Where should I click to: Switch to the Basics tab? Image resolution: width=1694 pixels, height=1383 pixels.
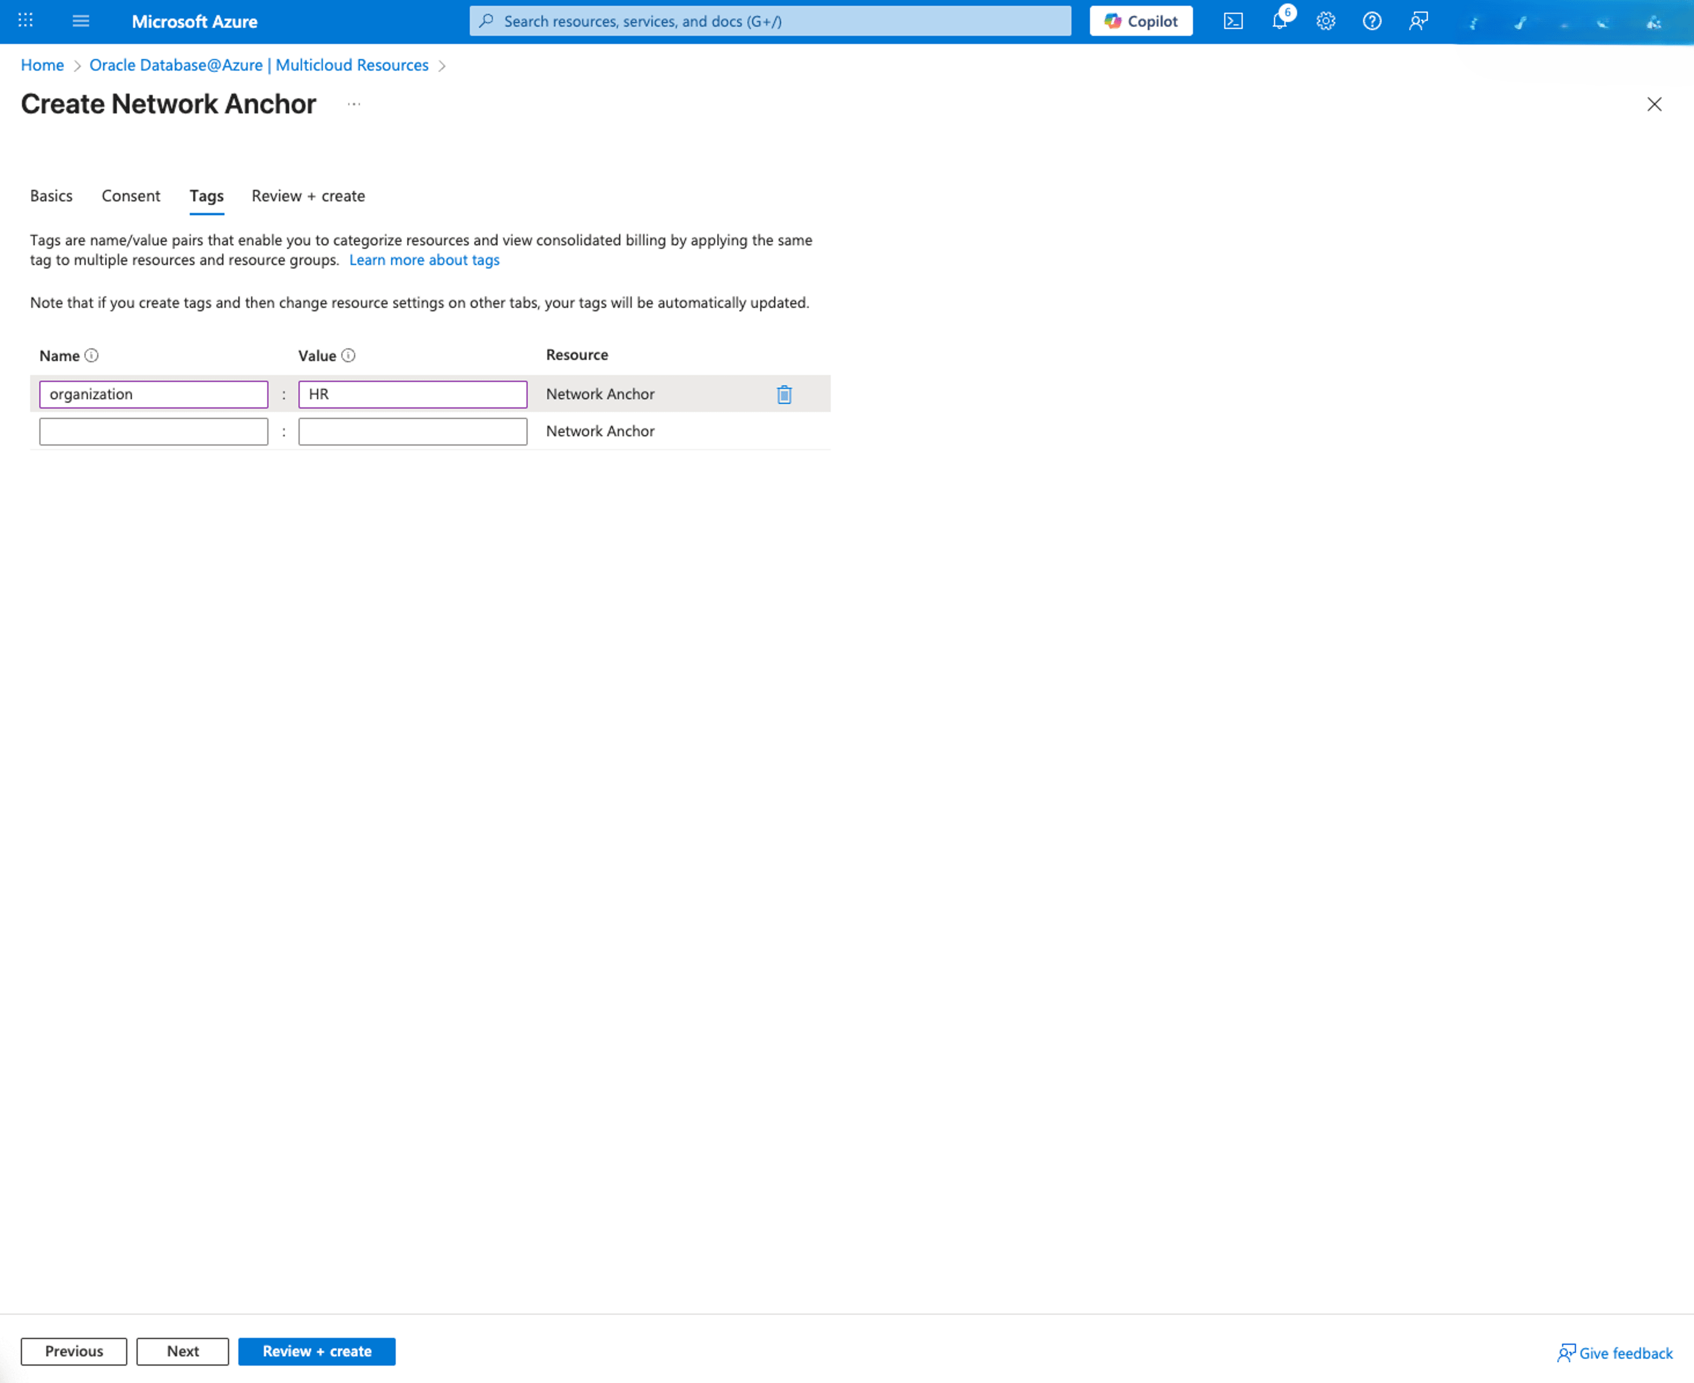pos(51,196)
